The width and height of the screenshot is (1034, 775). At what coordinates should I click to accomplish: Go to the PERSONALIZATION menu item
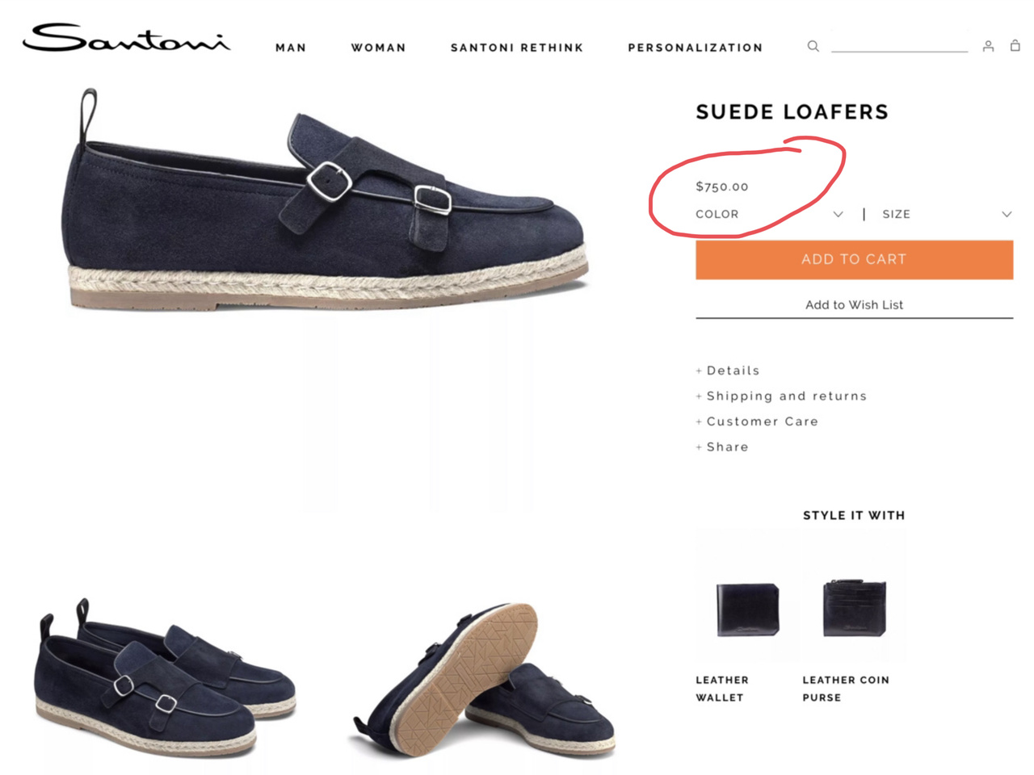696,48
